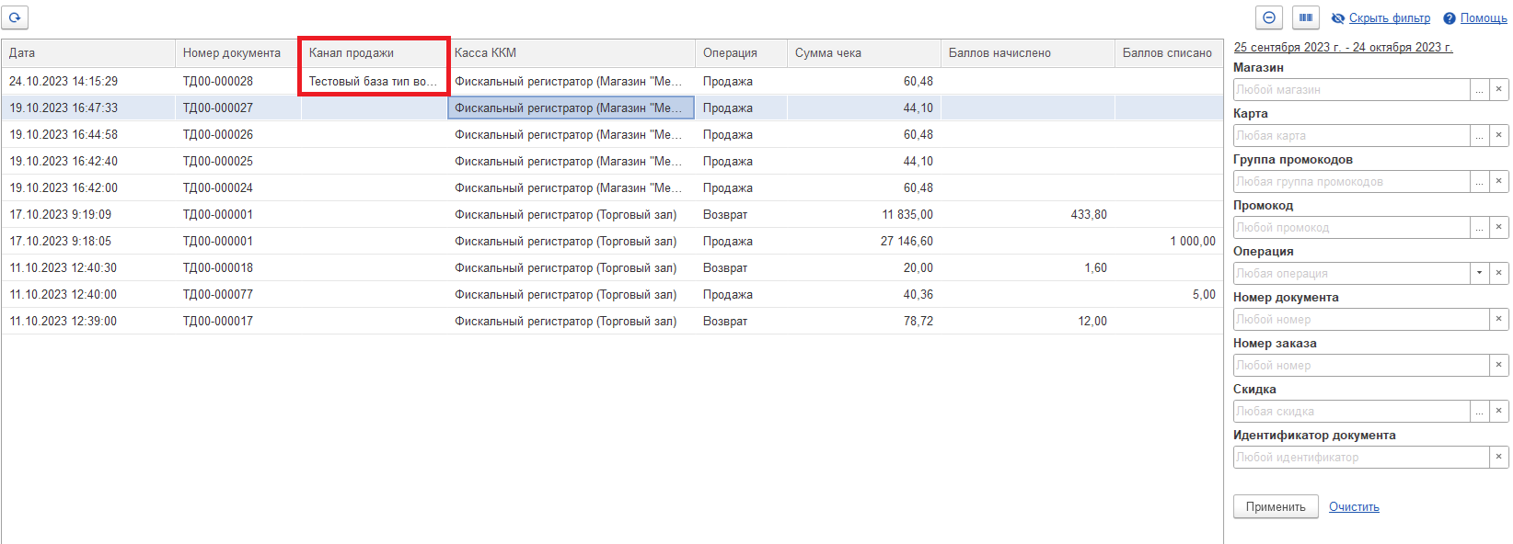Click the question mark help icon
Viewport: 1513px width, 544px height.
(x=1449, y=18)
